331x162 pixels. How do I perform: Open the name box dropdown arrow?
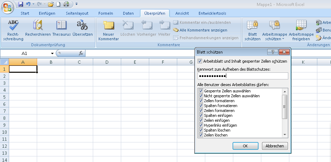[x=52, y=54]
